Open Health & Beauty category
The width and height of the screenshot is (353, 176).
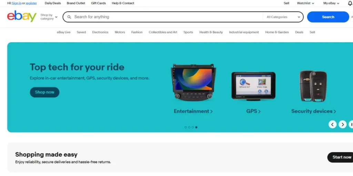coord(211,32)
